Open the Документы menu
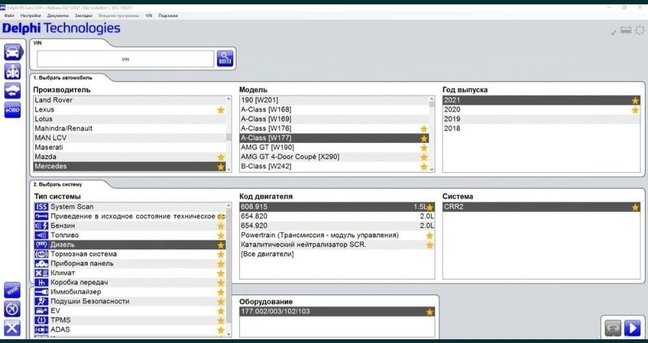 click(x=58, y=16)
